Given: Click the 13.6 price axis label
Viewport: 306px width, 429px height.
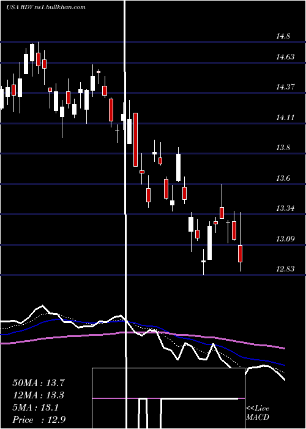Looking at the screenshot, I should click(x=283, y=178).
